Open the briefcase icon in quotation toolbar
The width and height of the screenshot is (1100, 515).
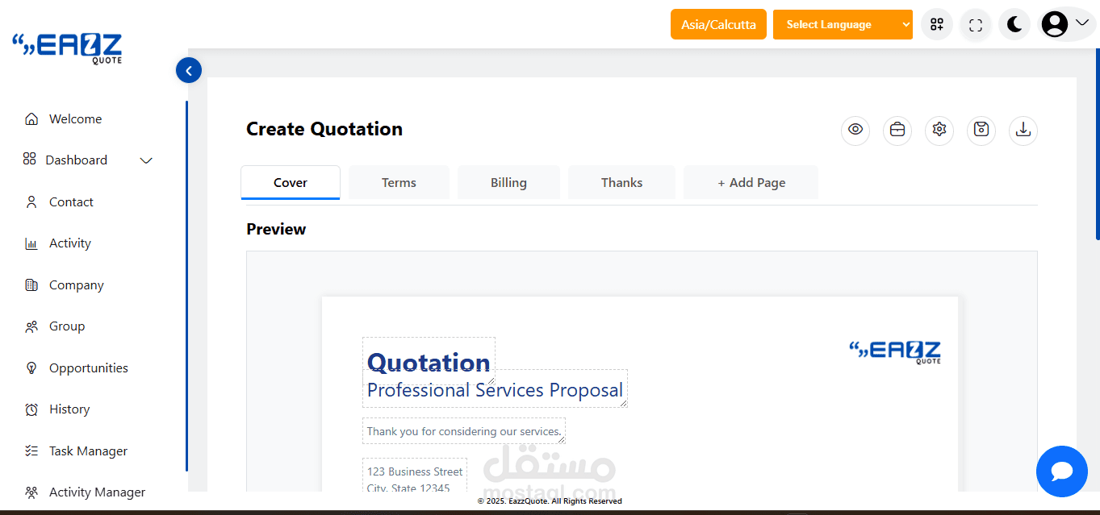[x=897, y=131]
